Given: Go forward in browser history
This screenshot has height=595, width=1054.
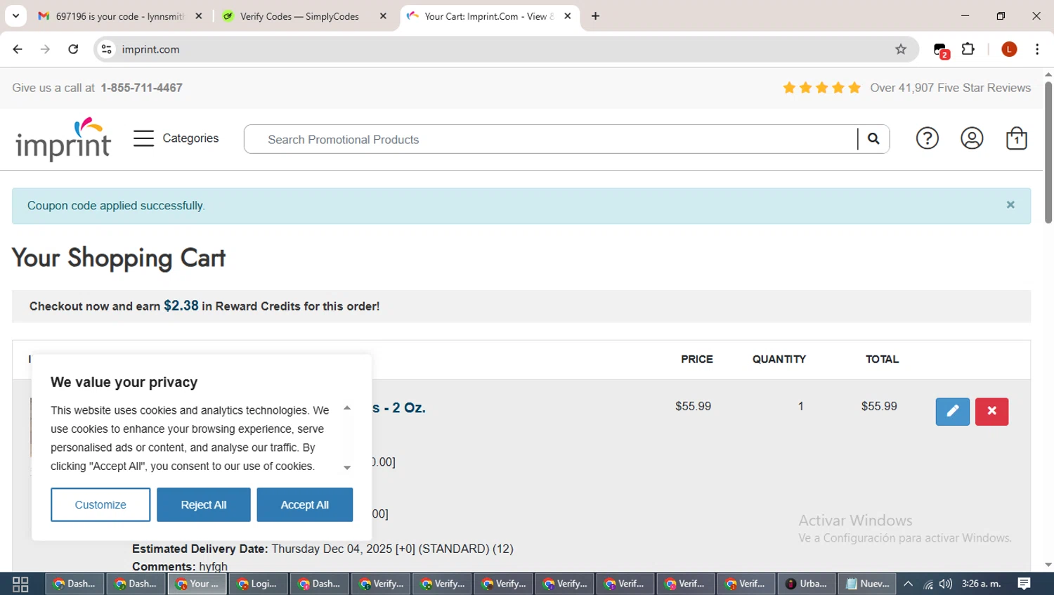Looking at the screenshot, I should coord(45,49).
